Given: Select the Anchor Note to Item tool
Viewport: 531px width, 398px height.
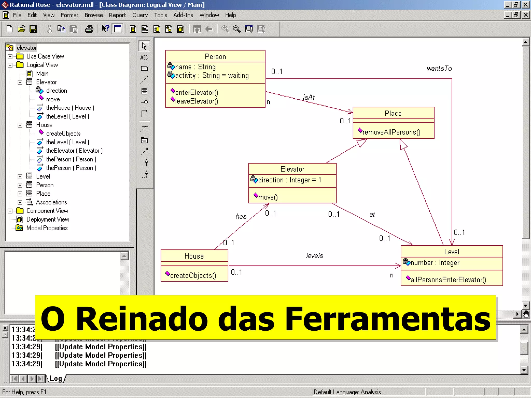Looking at the screenshot, I should (144, 80).
